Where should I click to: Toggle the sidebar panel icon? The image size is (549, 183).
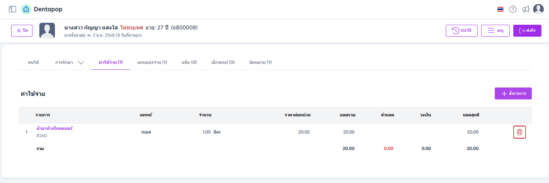pyautogui.click(x=13, y=9)
